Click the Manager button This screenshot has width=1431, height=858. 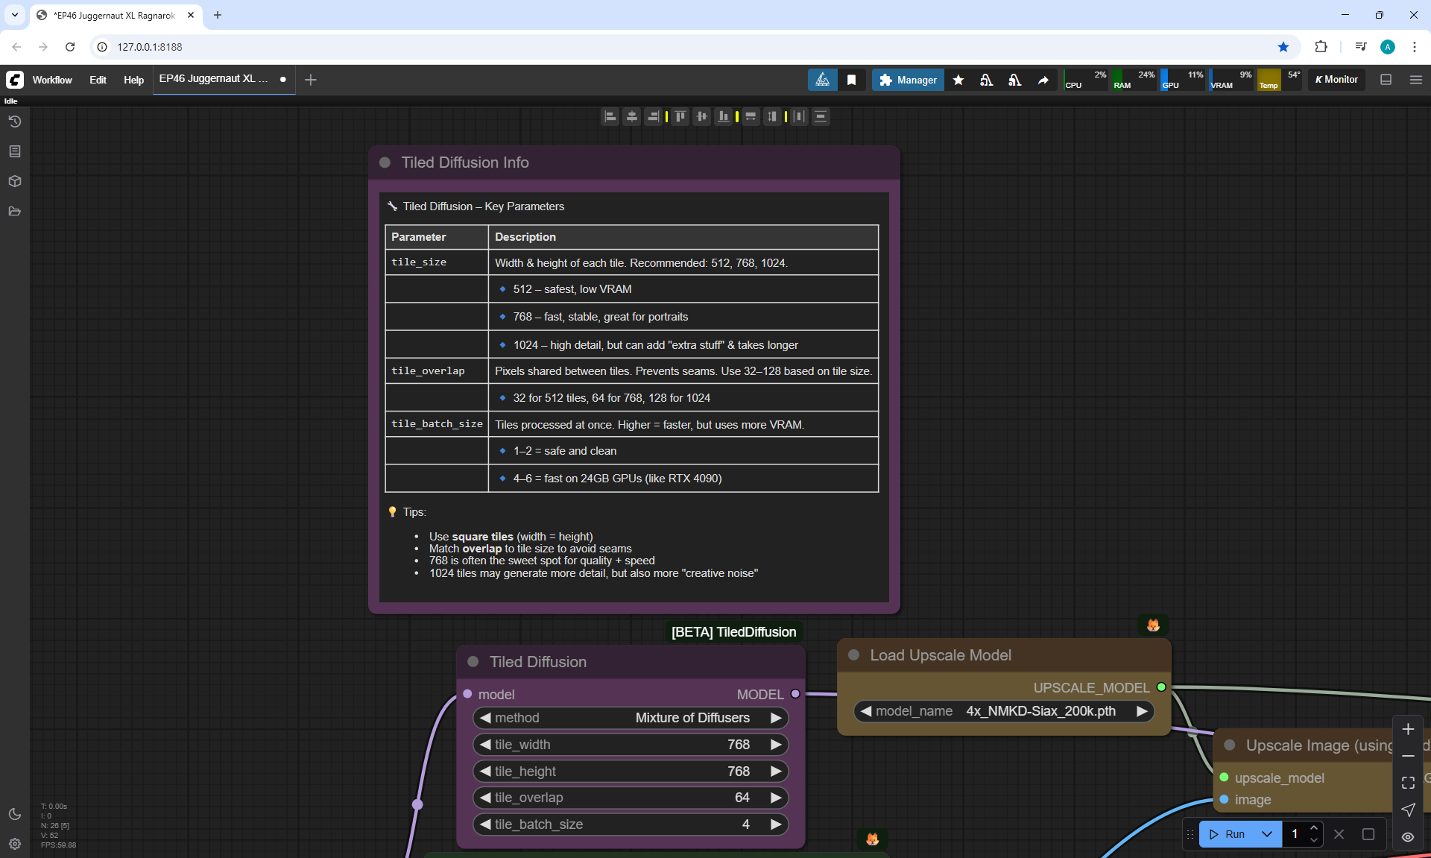[x=908, y=80]
